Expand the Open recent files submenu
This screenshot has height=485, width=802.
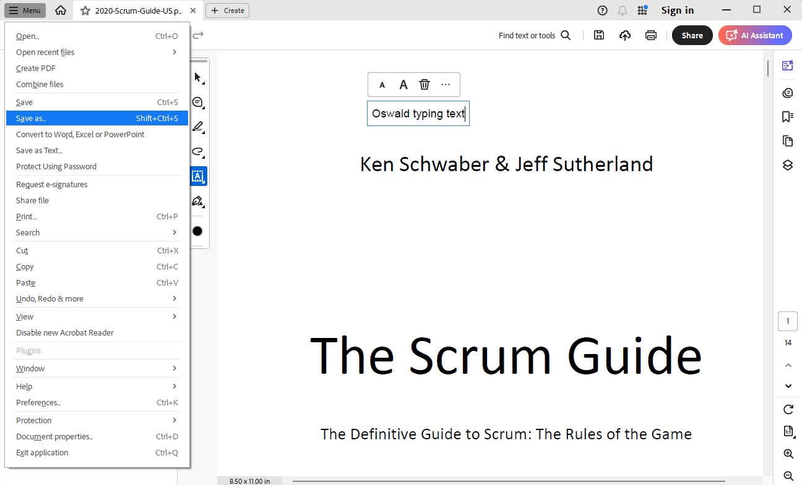(x=97, y=53)
